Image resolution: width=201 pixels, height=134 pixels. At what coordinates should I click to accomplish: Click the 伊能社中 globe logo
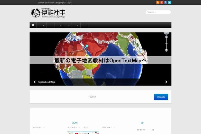[49, 13]
